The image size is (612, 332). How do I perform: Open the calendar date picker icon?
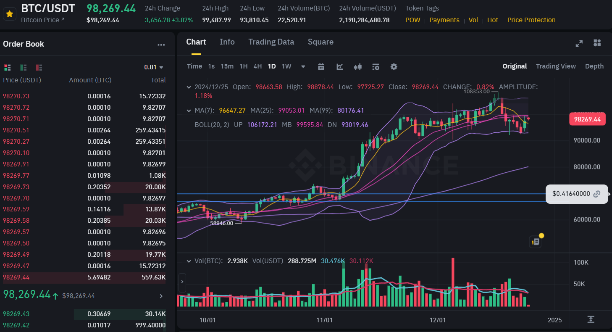pos(321,66)
